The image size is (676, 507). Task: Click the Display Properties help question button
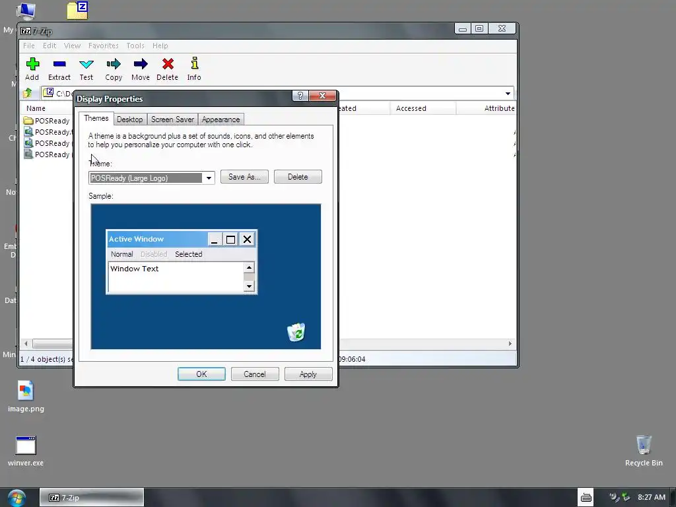[300, 96]
